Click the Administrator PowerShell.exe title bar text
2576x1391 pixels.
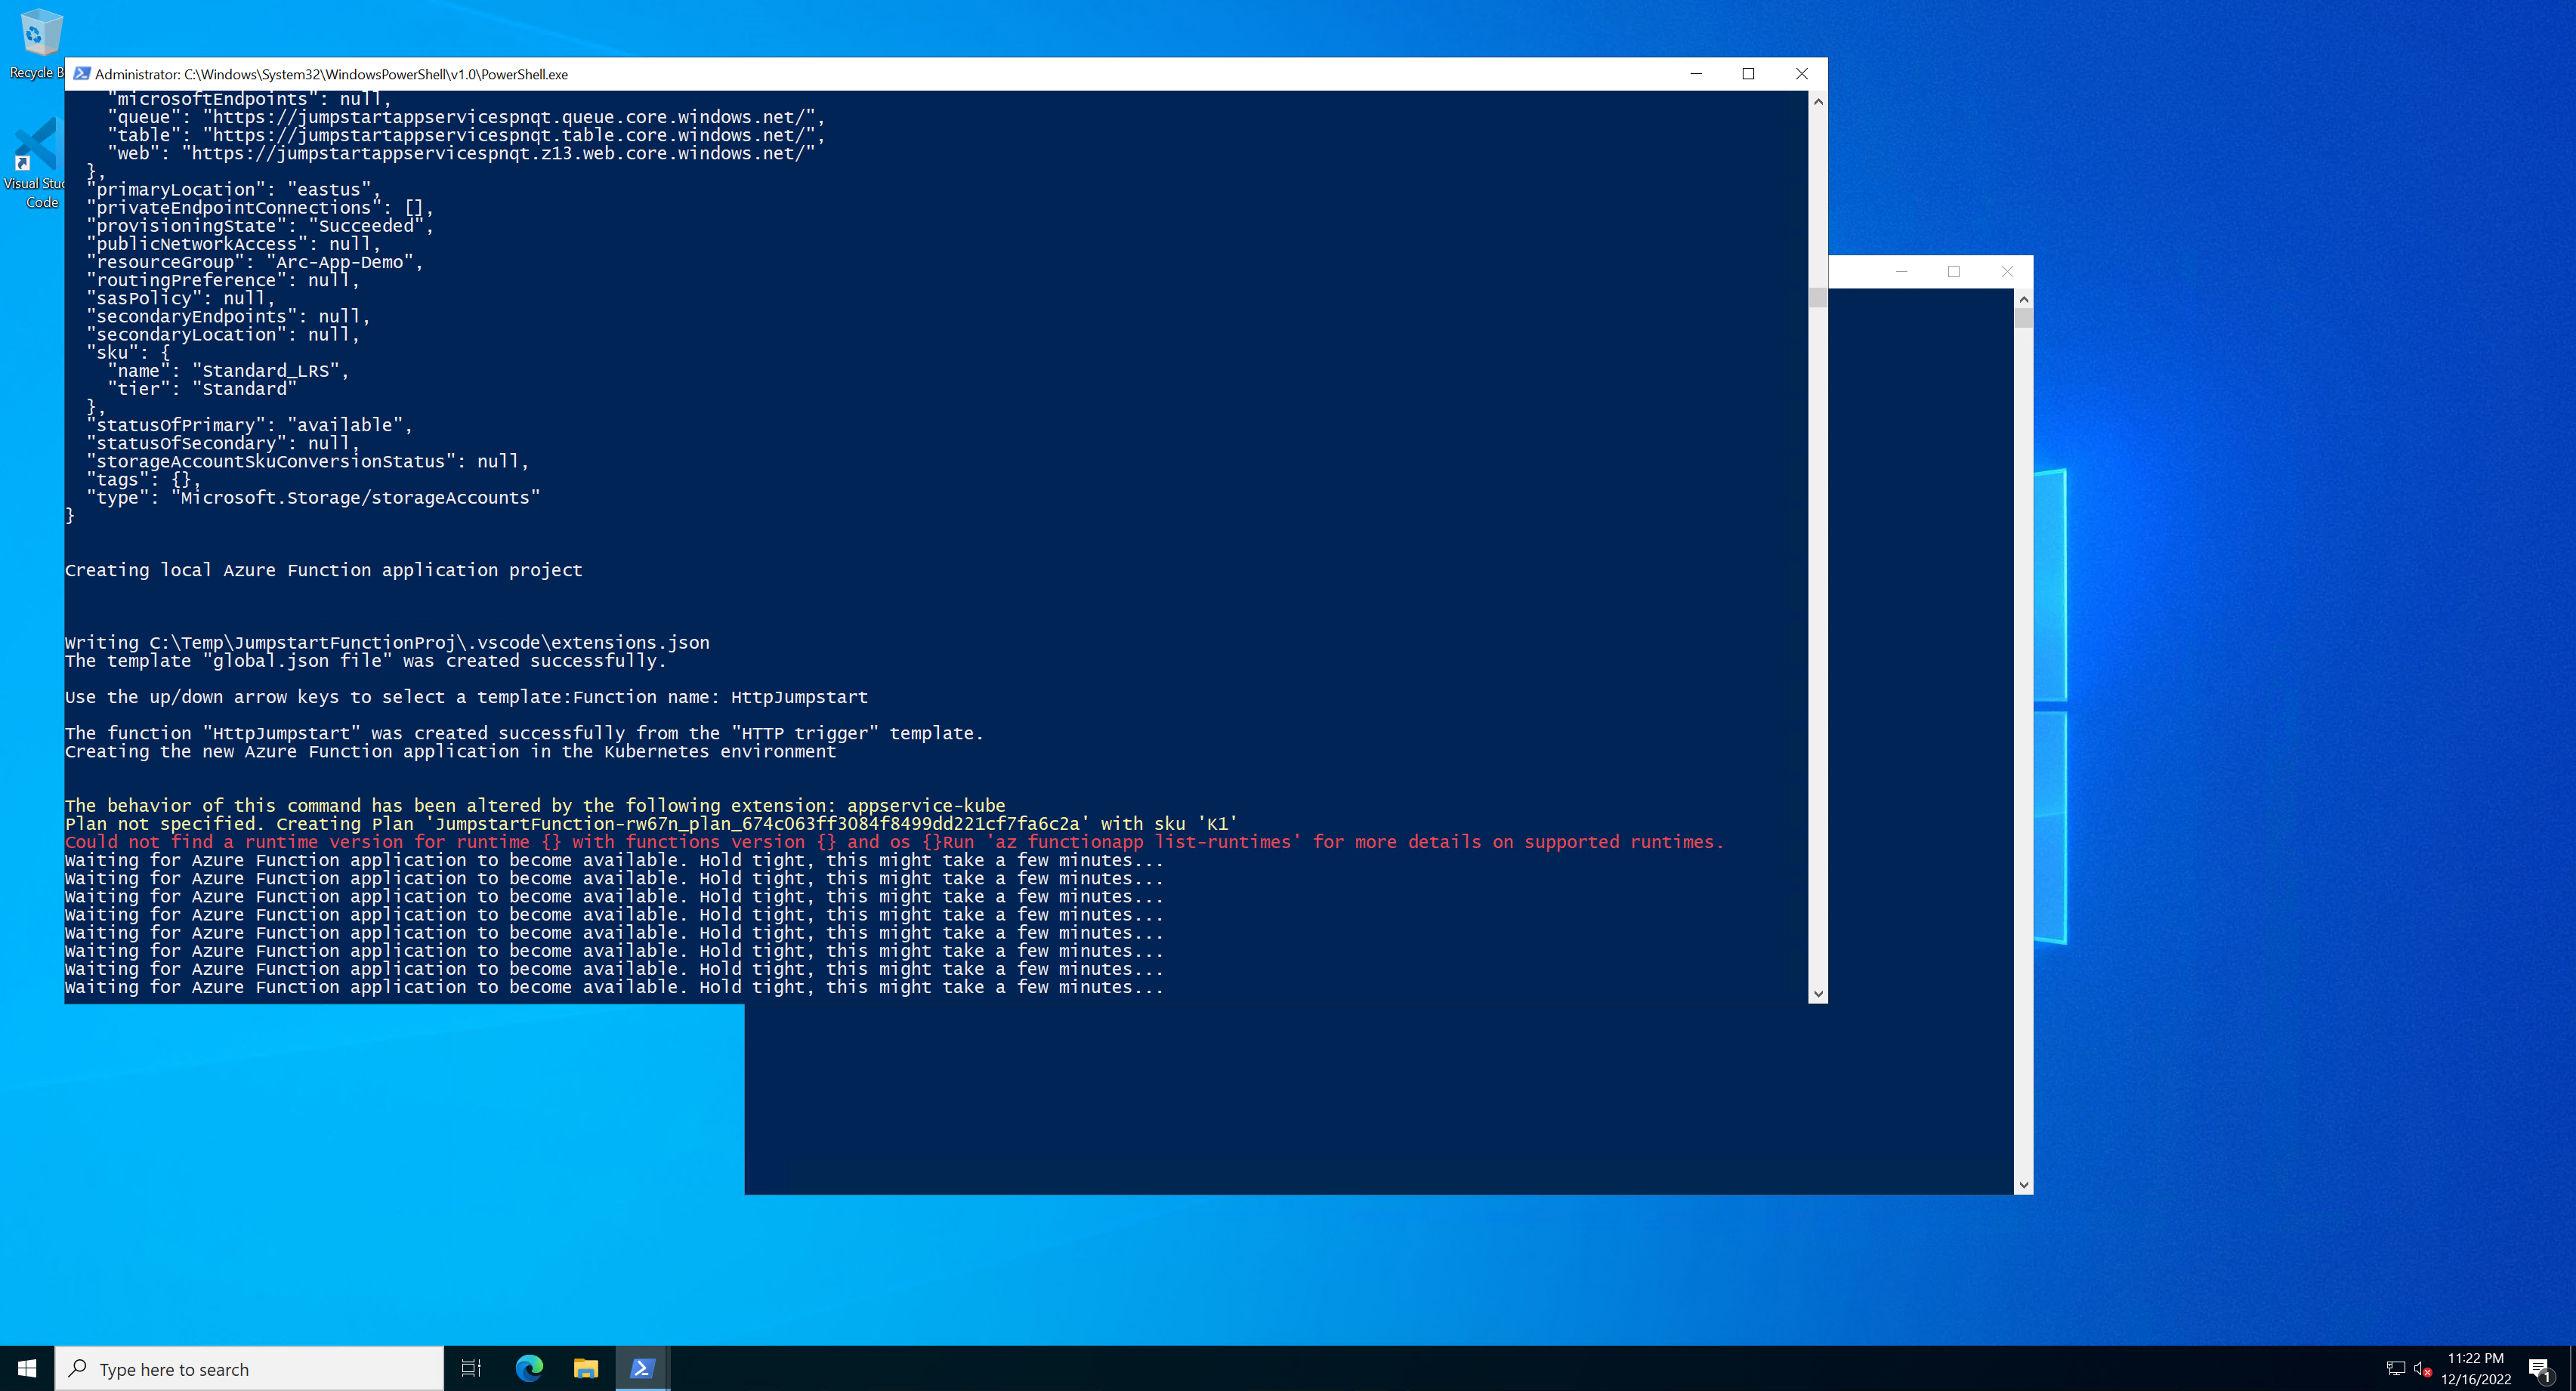331,74
